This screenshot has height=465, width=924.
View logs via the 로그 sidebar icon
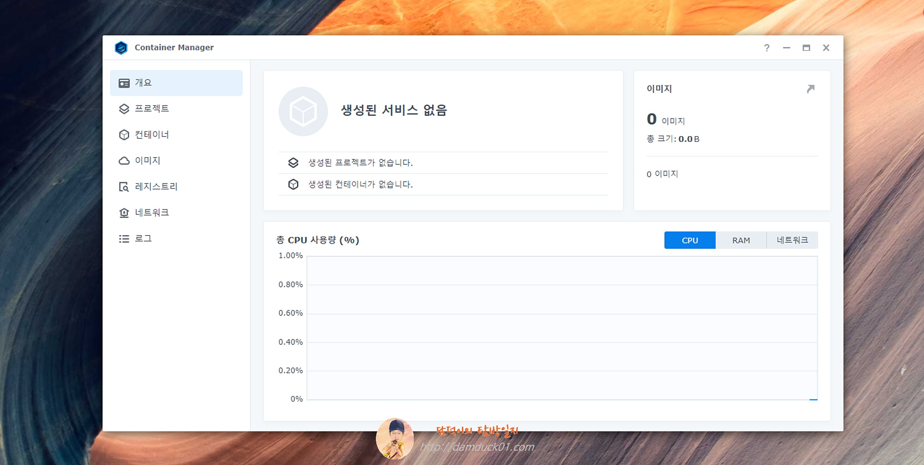(x=124, y=238)
